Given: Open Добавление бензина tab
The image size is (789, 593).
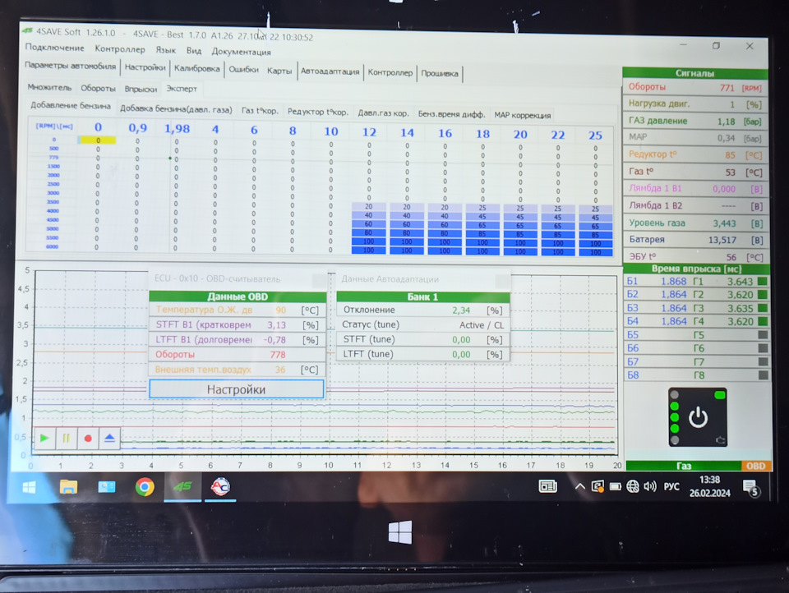Looking at the screenshot, I should [71, 106].
